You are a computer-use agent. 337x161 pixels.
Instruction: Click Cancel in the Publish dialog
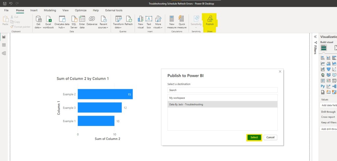(270, 137)
